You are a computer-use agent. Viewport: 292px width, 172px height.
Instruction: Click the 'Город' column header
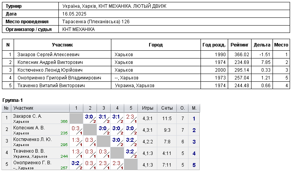tap(156, 45)
